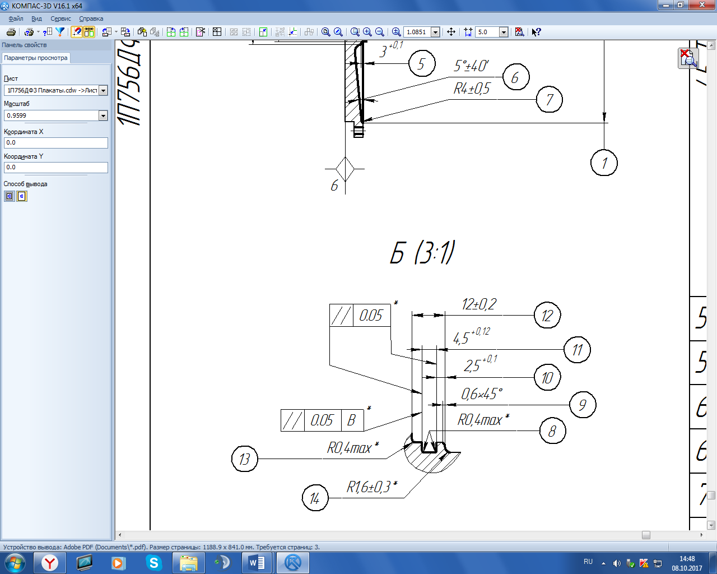Open the Лист sheet dropdown
717x574 pixels.
(103, 90)
